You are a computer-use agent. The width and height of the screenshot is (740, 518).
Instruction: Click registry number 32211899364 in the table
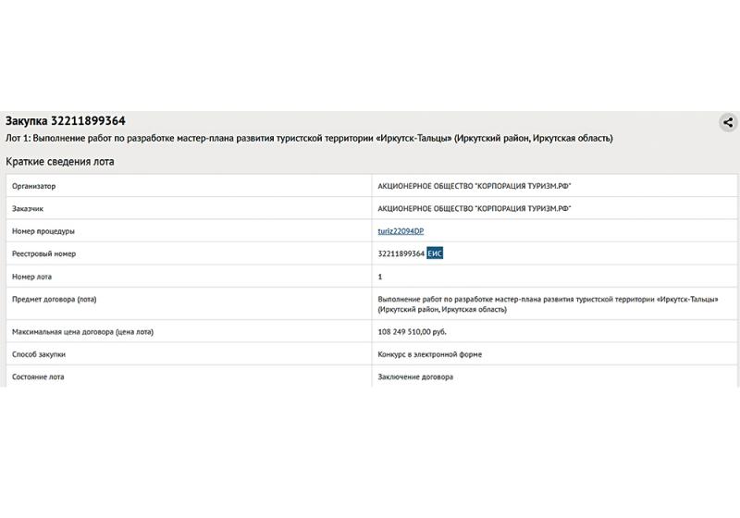click(401, 253)
